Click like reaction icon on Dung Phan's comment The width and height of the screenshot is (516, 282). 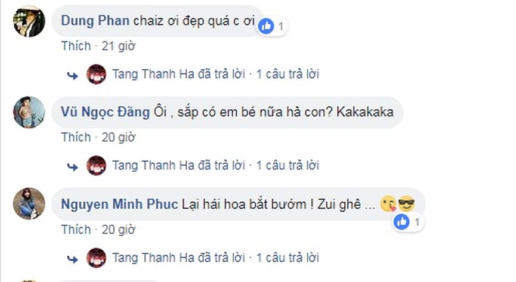click(x=267, y=25)
